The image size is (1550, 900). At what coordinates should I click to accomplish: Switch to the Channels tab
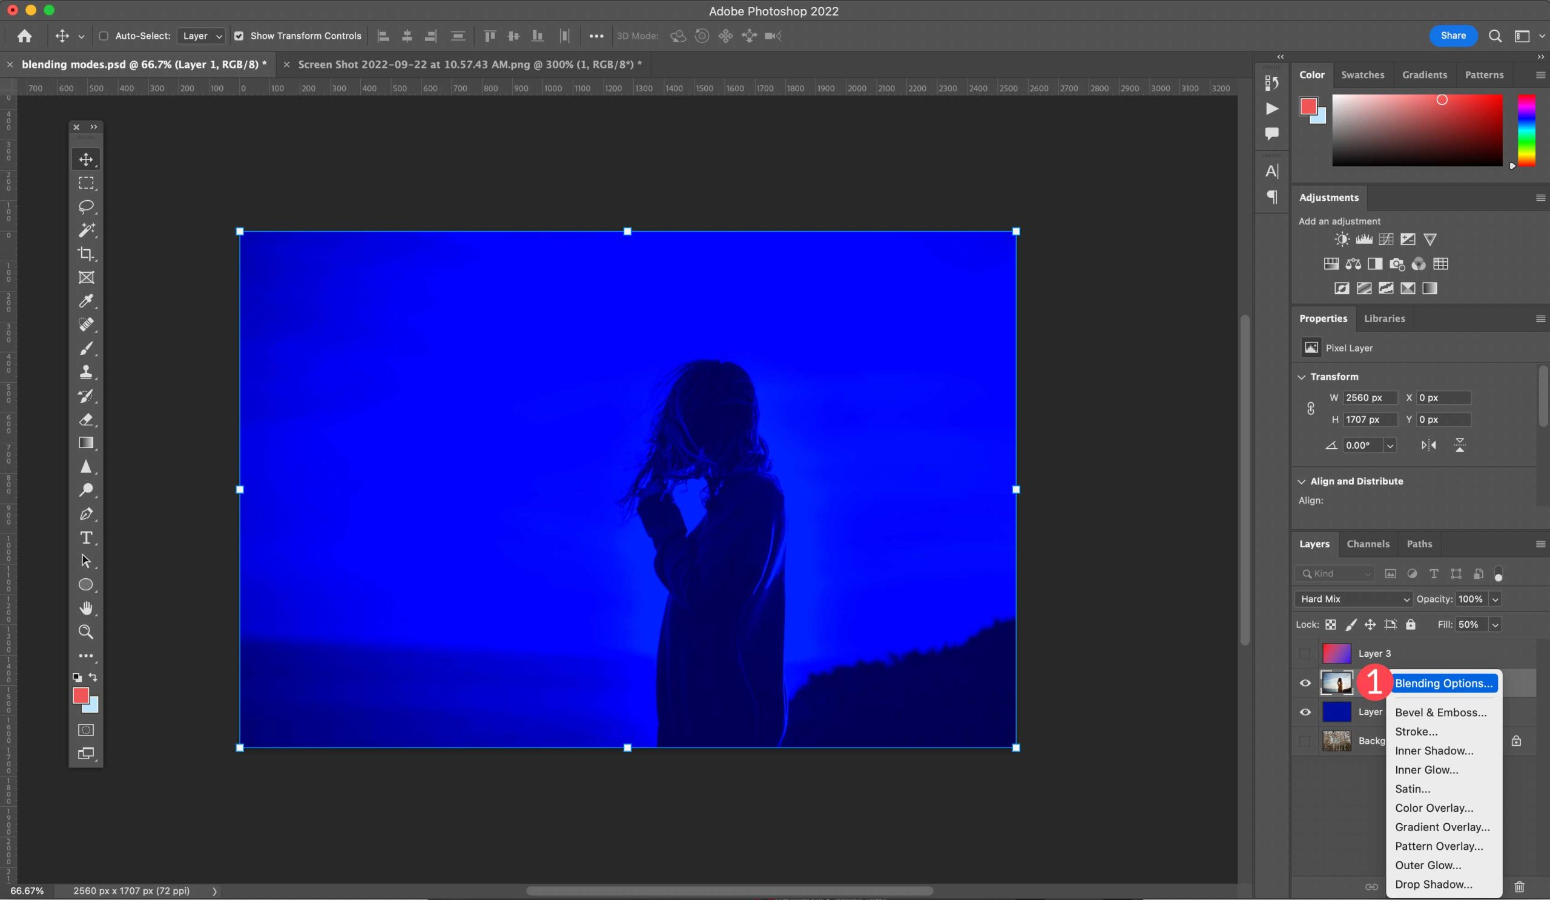(x=1368, y=543)
